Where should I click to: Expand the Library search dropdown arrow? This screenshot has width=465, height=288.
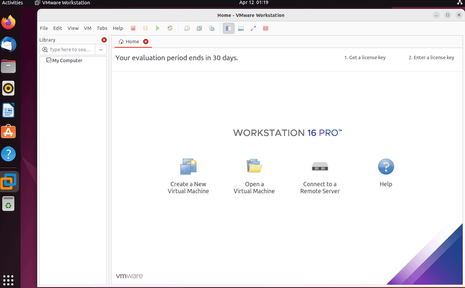tap(101, 50)
